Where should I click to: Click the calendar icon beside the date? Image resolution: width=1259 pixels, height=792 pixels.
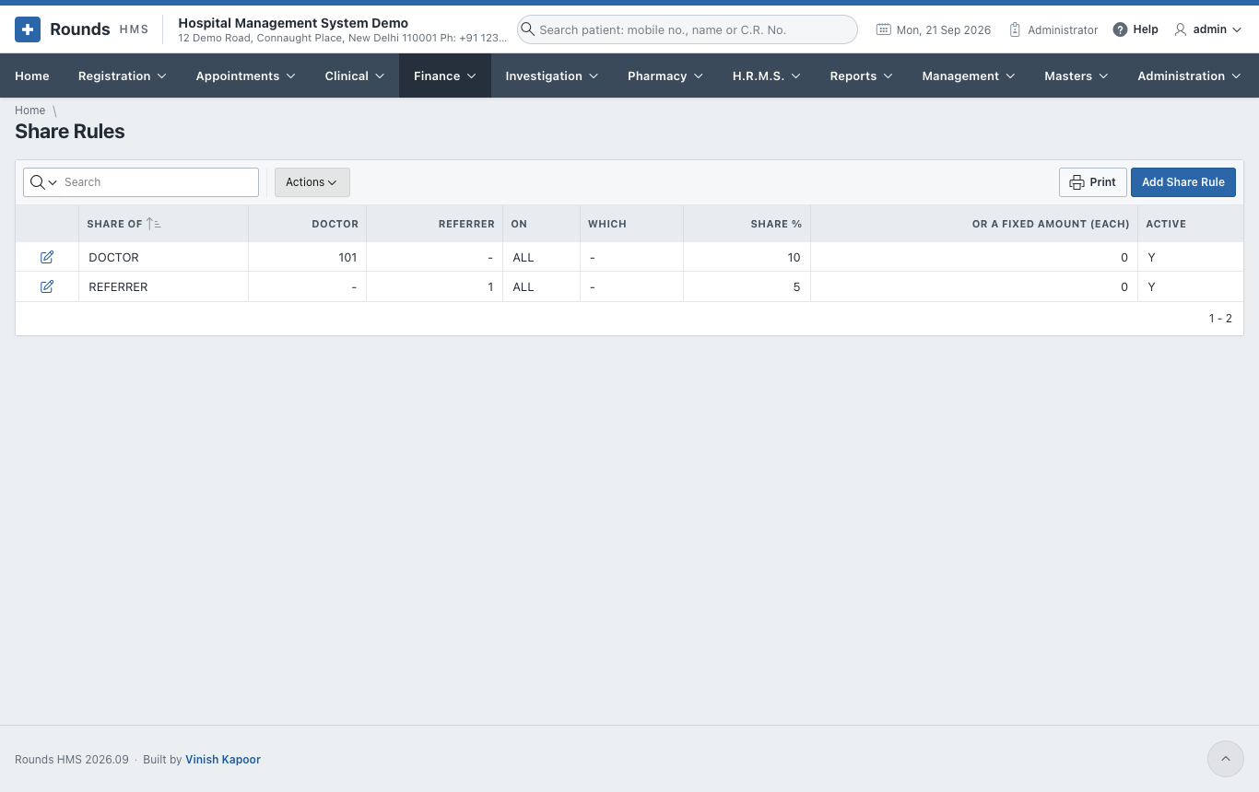(883, 29)
